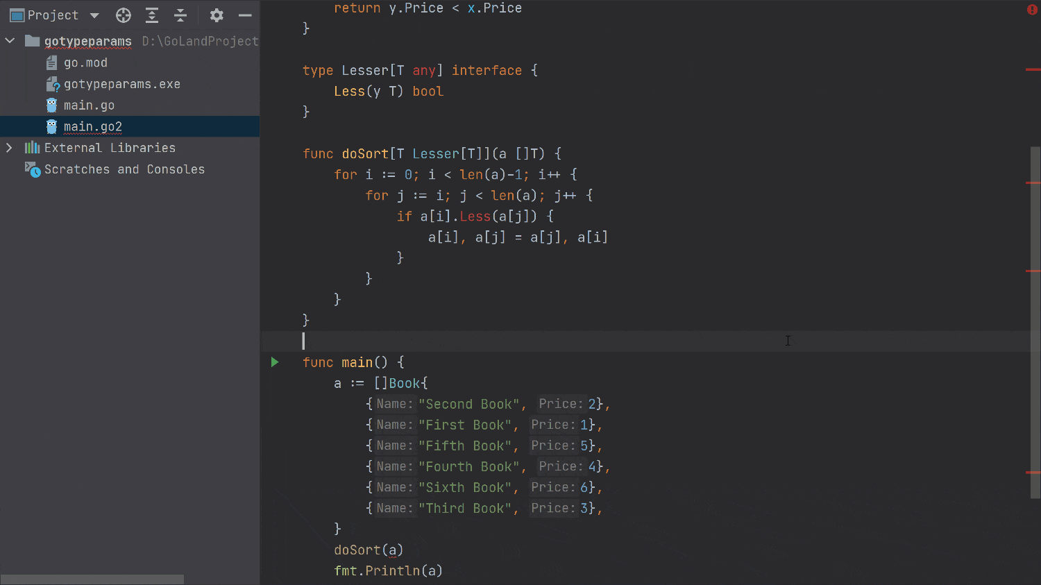
Task: Click the red error indicator at top right
Action: tap(1033, 10)
